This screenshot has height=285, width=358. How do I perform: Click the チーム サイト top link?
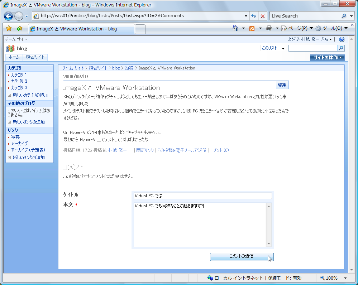pyautogui.click(x=16, y=39)
